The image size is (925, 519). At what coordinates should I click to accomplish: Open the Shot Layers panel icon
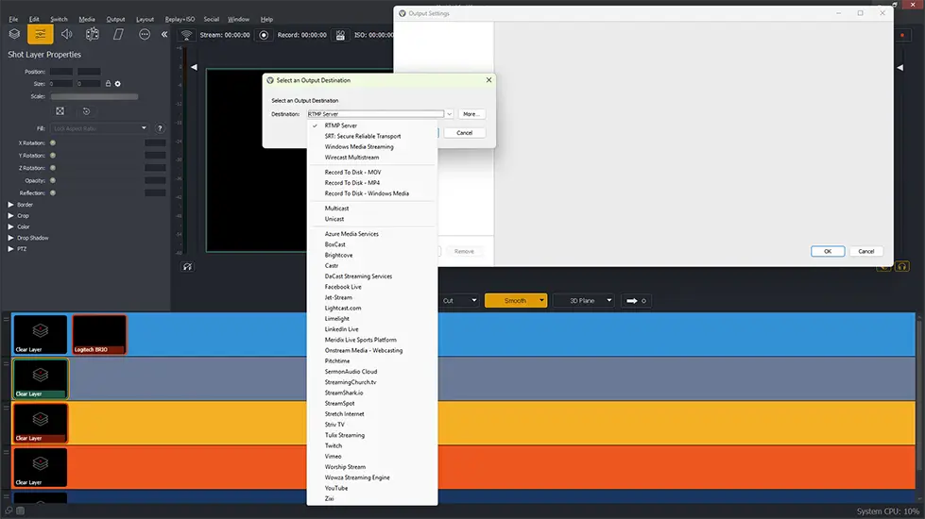pyautogui.click(x=14, y=34)
